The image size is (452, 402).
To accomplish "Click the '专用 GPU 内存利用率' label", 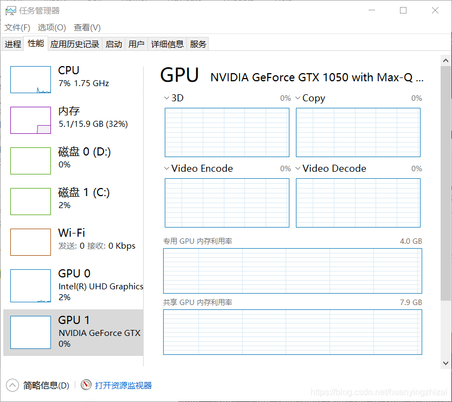I will 198,241.
